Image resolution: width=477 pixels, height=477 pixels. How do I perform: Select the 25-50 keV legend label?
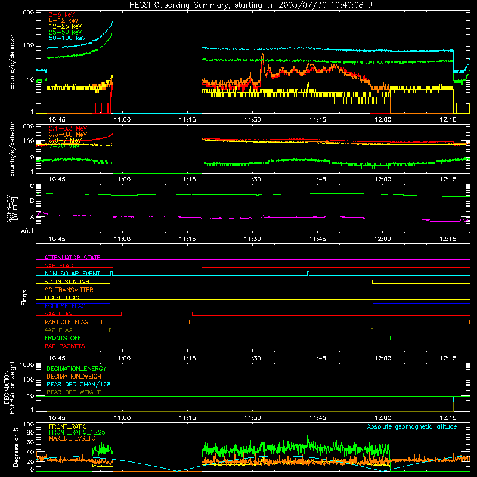point(66,32)
